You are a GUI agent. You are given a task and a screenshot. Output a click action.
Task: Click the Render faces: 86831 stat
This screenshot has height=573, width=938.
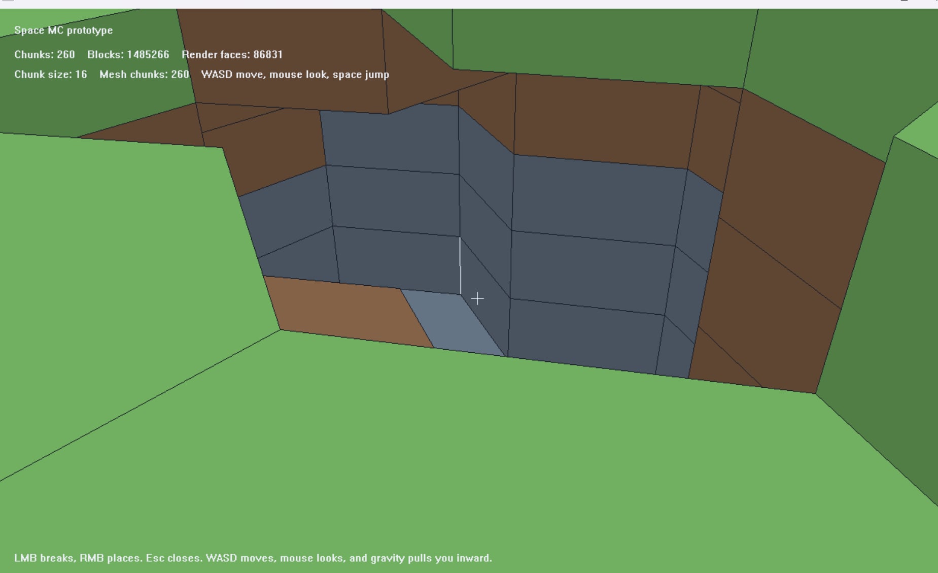(233, 55)
